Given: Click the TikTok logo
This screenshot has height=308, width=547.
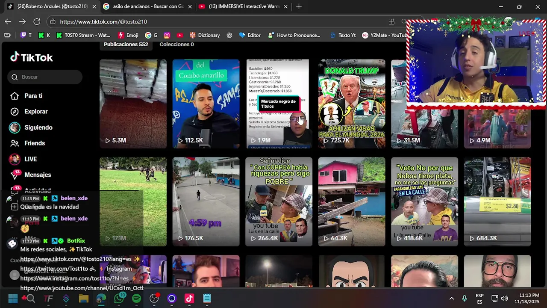Looking at the screenshot, I should click(32, 57).
